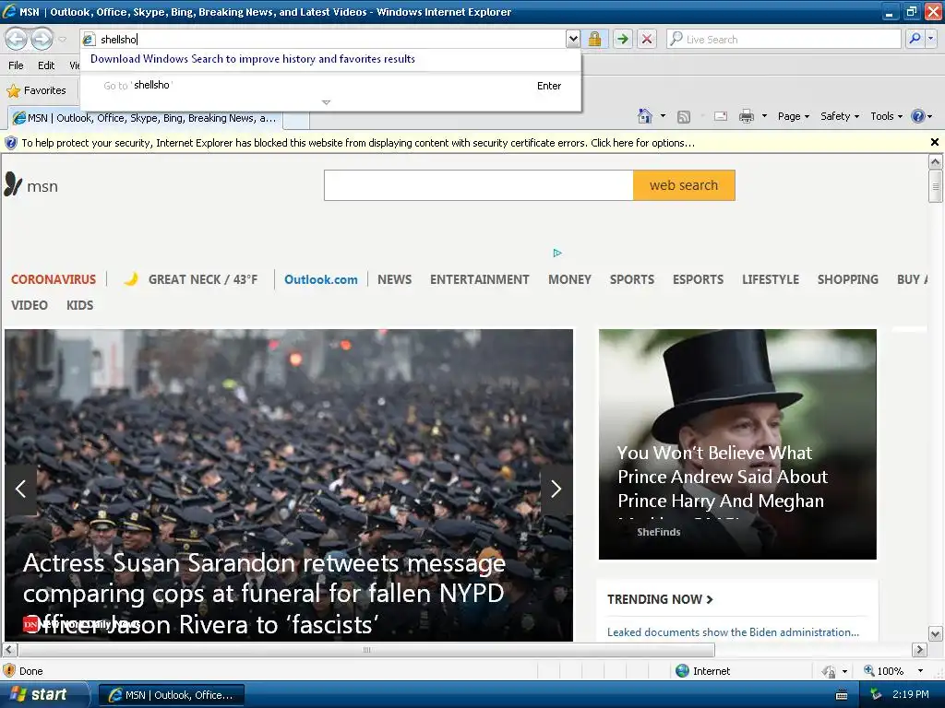Open the leaked documents Biden link

733,632
